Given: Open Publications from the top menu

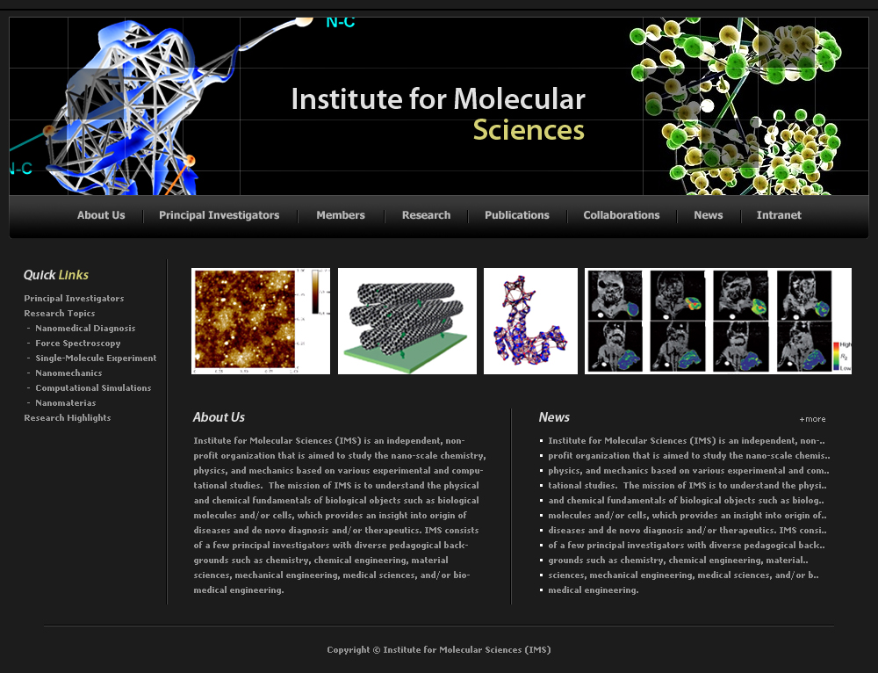Looking at the screenshot, I should [x=517, y=215].
